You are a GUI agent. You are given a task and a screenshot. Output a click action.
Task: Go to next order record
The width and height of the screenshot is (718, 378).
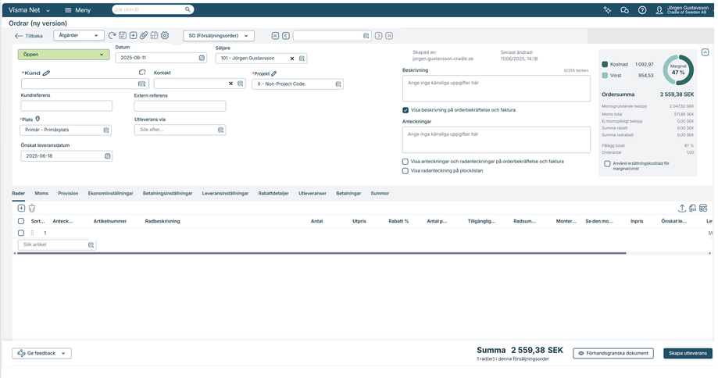379,36
